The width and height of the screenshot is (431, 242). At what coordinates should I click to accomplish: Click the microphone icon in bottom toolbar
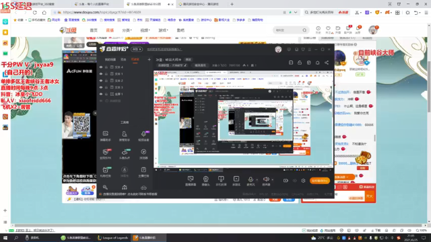coord(250,179)
